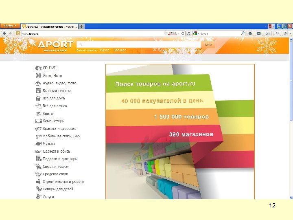This screenshot has height=220, width=293.
Task: Click the APORT logo
Action: click(55, 44)
